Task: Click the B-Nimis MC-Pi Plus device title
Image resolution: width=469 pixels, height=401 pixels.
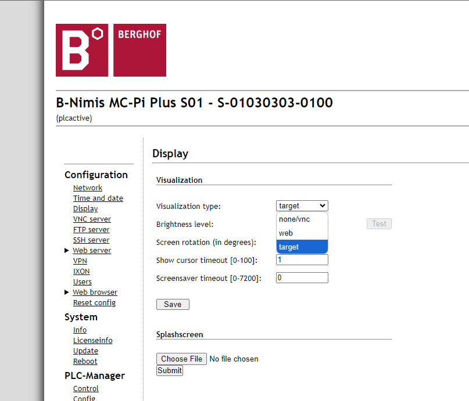Action: click(195, 103)
